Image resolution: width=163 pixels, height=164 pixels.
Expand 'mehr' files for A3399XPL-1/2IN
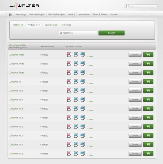click(x=90, y=57)
